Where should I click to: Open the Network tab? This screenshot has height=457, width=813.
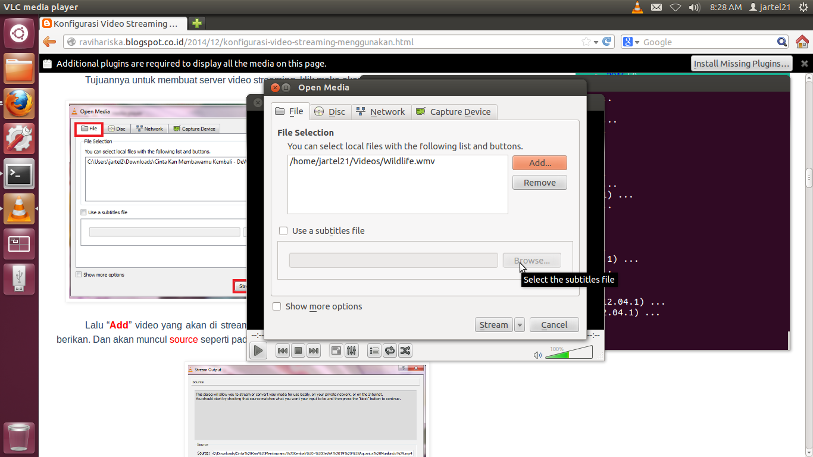point(381,112)
